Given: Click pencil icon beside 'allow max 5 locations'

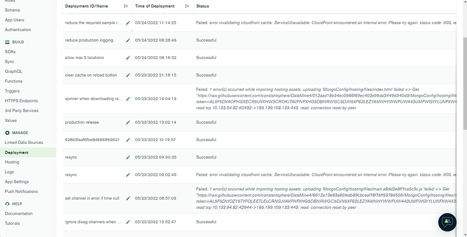Looking at the screenshot, I should tap(128, 58).
